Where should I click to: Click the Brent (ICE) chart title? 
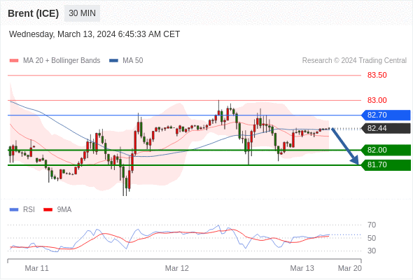(33, 13)
